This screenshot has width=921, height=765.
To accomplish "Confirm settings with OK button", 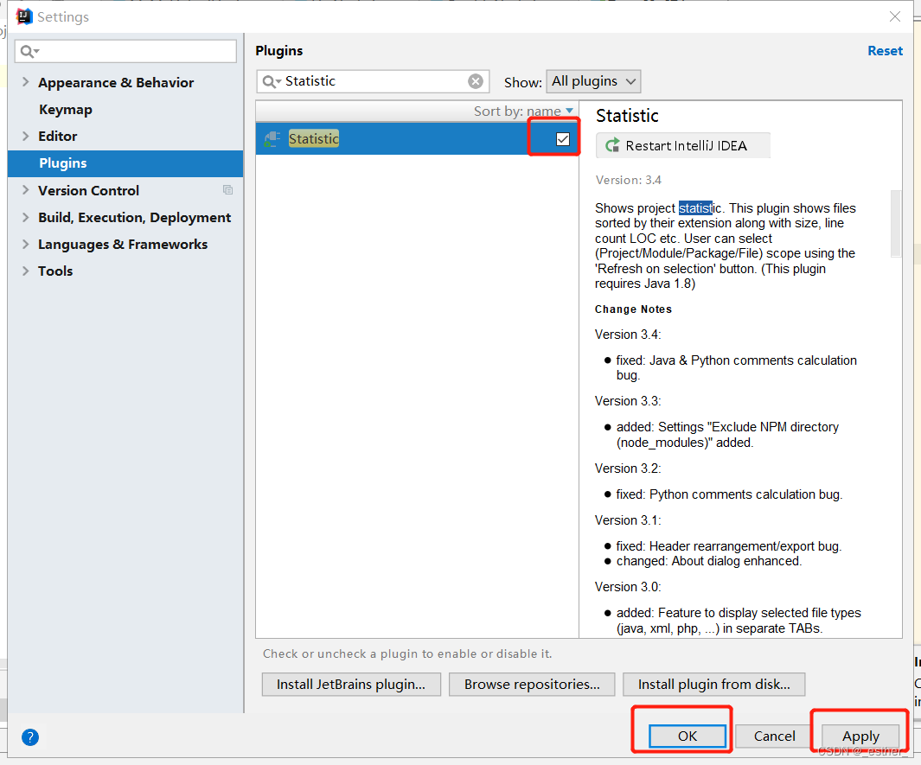I will click(688, 736).
